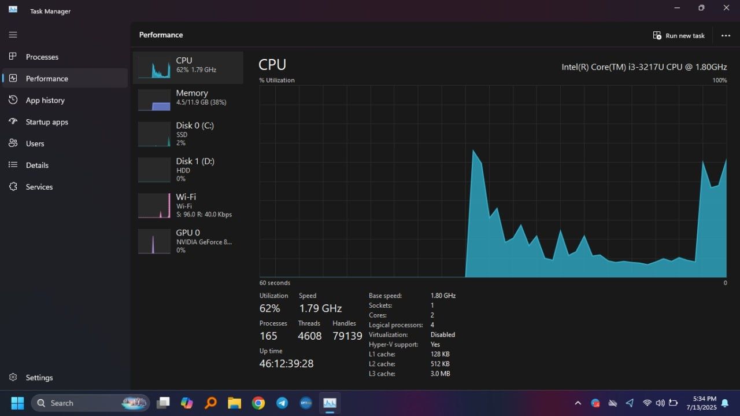Open the Wi-Fi network tray icon

[x=647, y=403]
